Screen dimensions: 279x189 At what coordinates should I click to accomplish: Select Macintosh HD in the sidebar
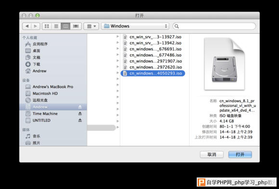53,94
